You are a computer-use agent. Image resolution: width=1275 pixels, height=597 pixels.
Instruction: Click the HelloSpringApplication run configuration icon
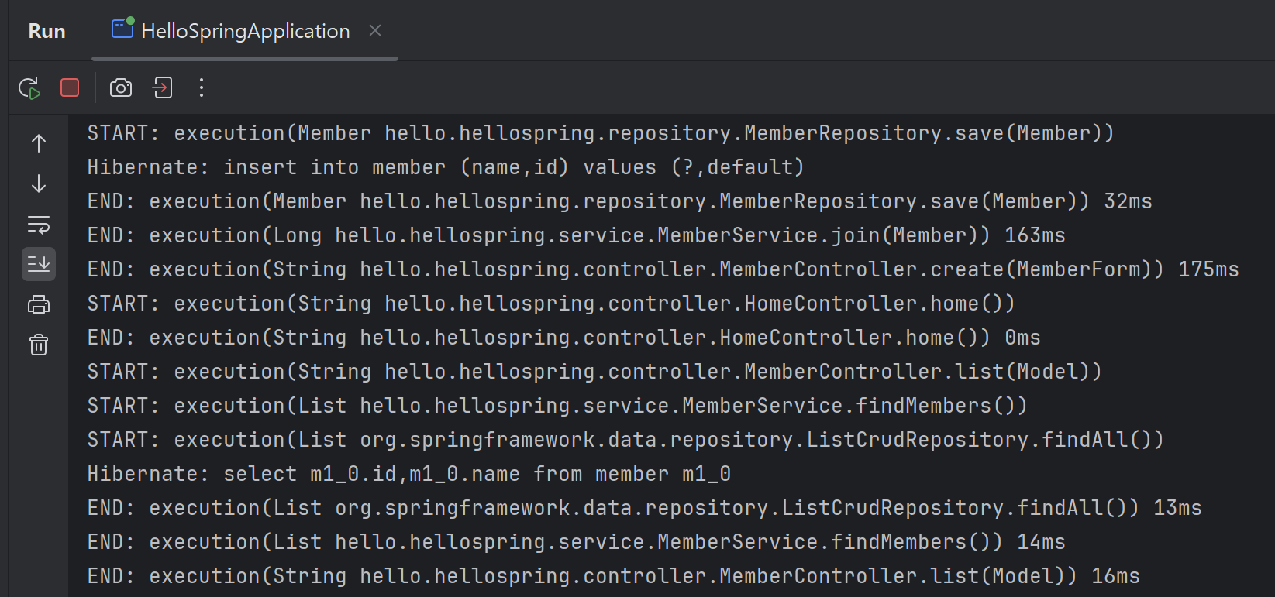click(x=122, y=29)
